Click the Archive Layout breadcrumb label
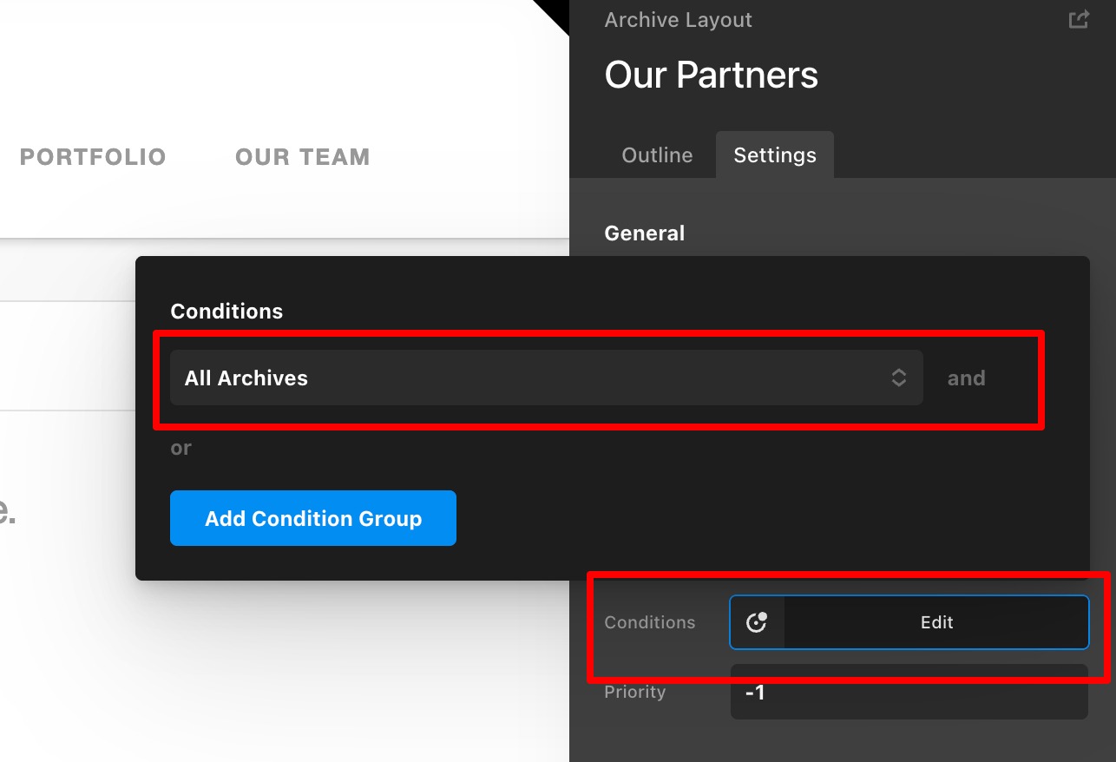This screenshot has height=762, width=1116. coord(678,20)
